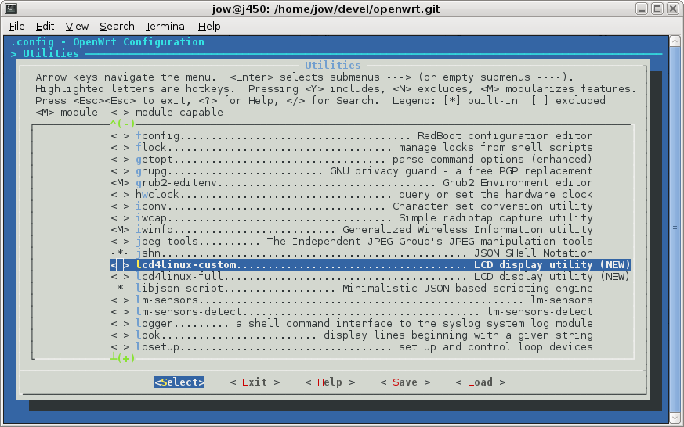Toggle the <M> marker for grub2-editenv
The image size is (684, 427).
(x=120, y=182)
